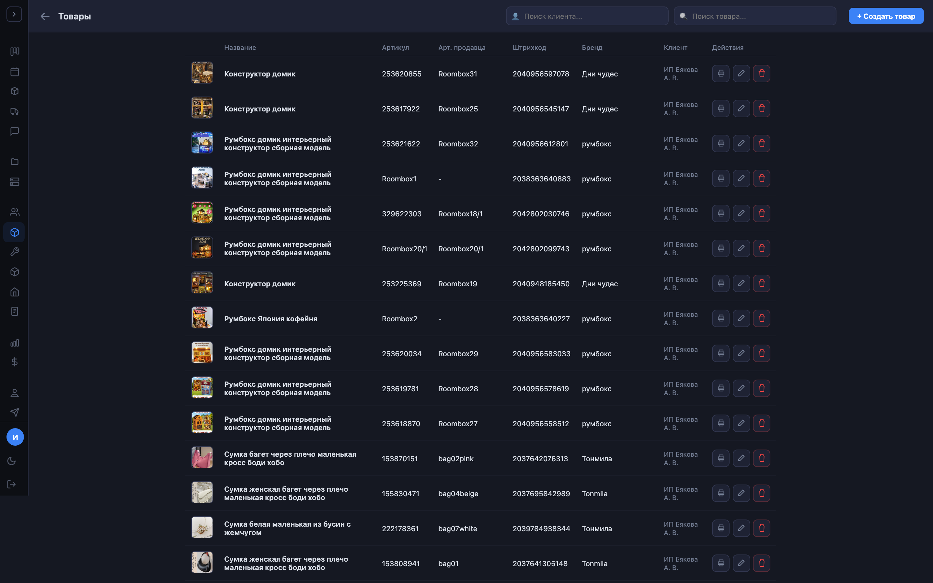933x583 pixels.
Task: Click the logout icon in sidebar
Action: click(12, 484)
